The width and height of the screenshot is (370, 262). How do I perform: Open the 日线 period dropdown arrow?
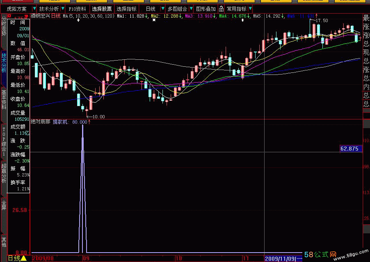point(163,9)
